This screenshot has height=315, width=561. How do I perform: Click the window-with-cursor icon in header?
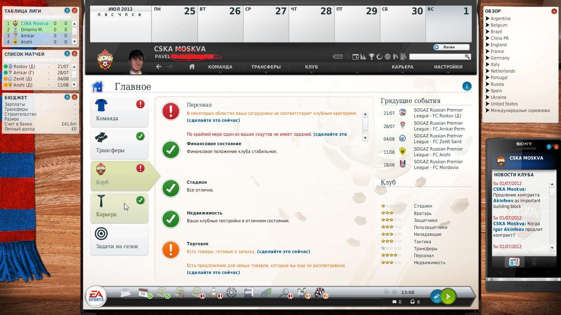pos(355,57)
